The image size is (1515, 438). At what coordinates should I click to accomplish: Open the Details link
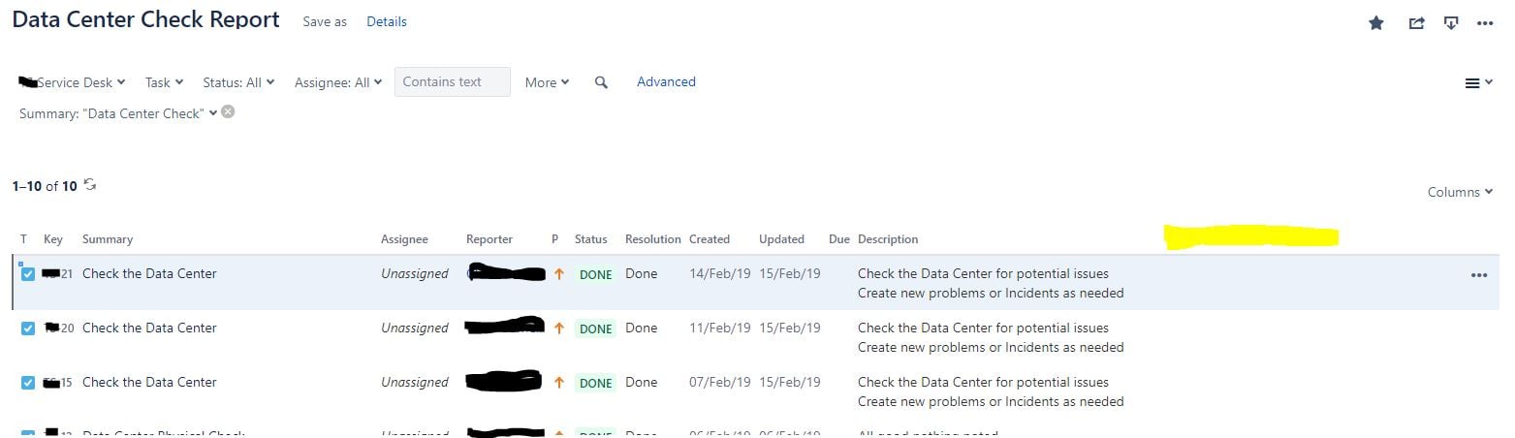(x=387, y=21)
